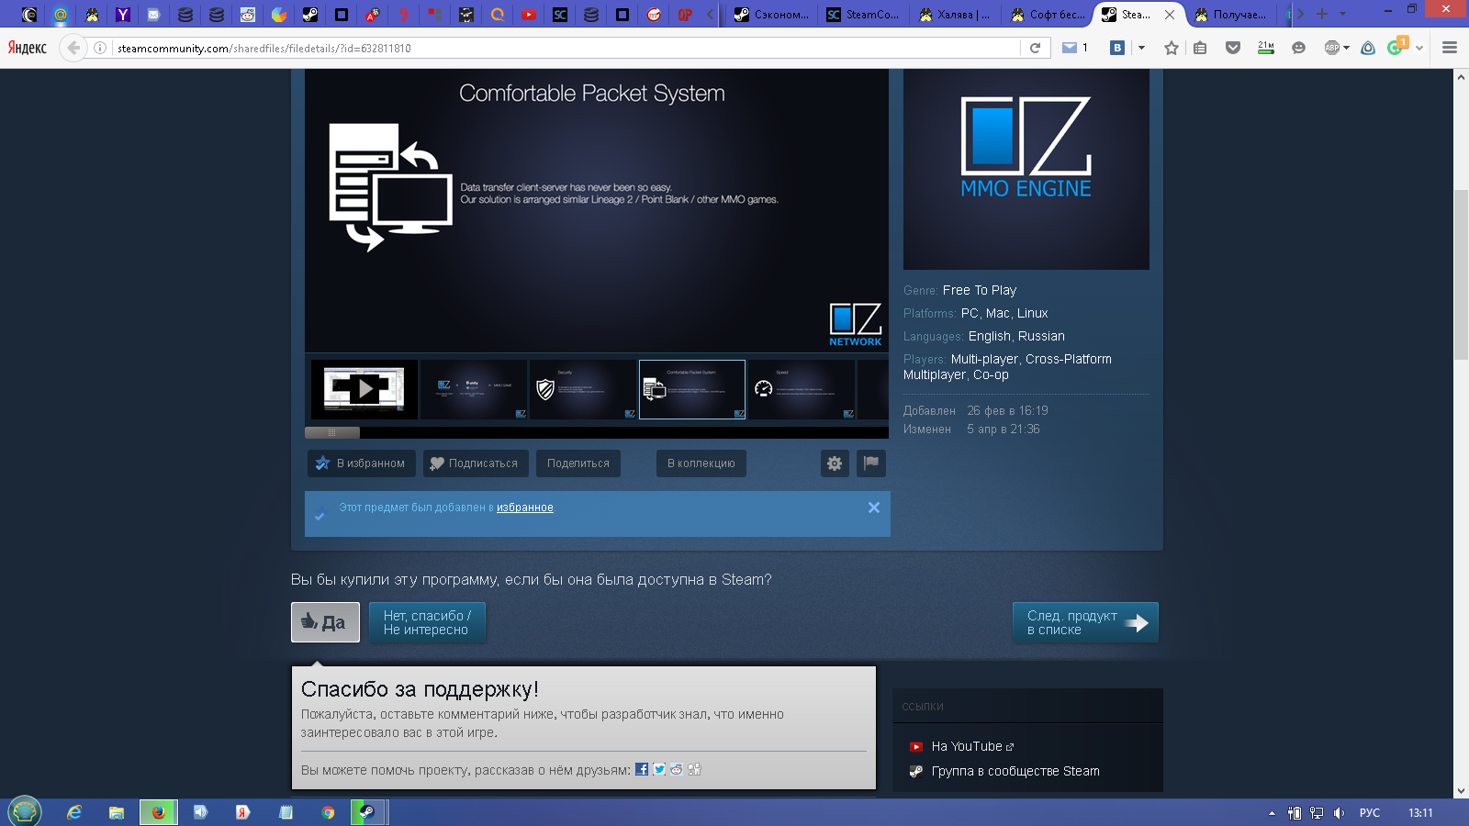Show hidden system tray icons
This screenshot has width=1469, height=826.
click(x=1272, y=813)
